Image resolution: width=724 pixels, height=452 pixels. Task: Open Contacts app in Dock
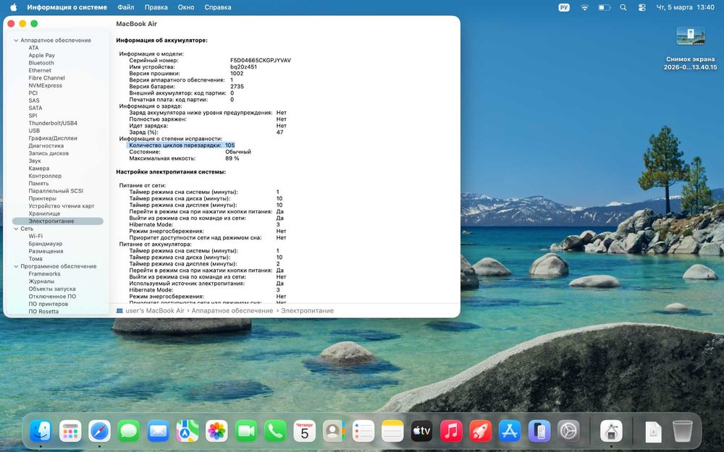click(334, 431)
